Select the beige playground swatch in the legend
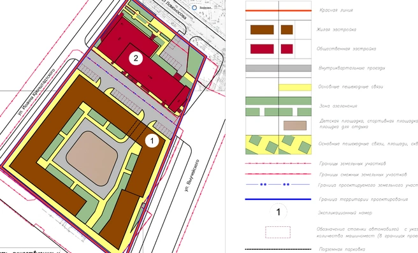The image size is (418, 253). (x=295, y=126)
